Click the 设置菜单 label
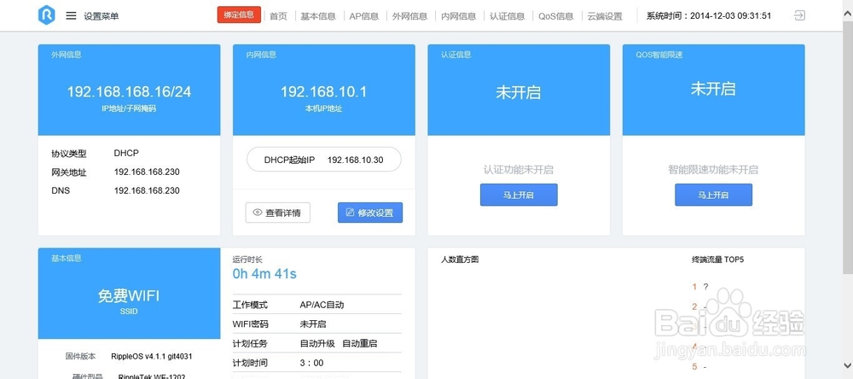Viewport: 853px width, 379px height. tap(102, 16)
